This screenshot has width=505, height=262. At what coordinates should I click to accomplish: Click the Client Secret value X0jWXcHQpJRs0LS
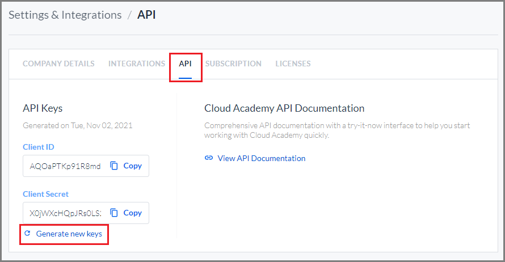65,213
